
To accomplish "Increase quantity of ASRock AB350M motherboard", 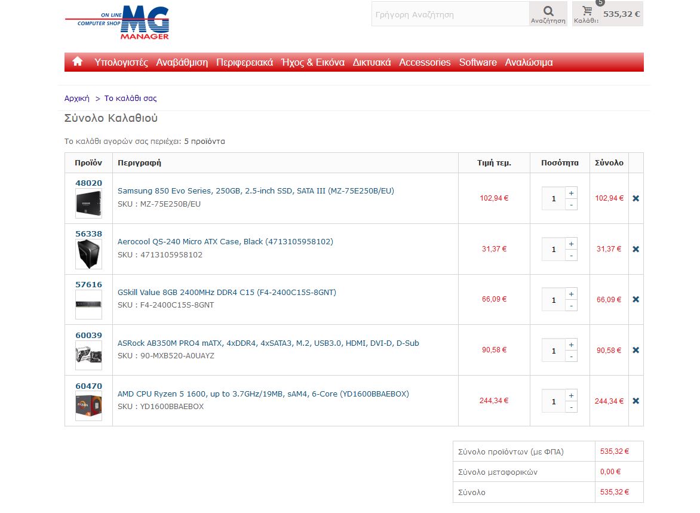I will pos(571,345).
